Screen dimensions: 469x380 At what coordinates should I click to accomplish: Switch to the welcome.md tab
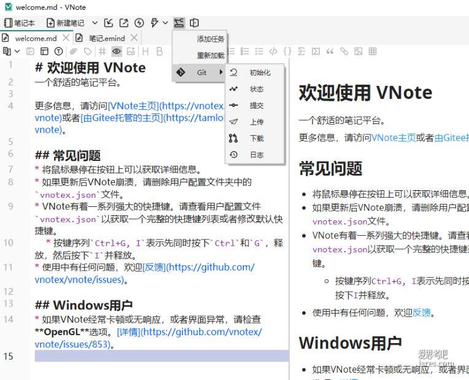click(x=36, y=38)
